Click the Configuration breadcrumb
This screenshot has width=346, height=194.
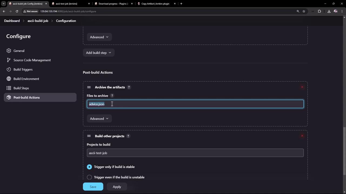tap(66, 21)
